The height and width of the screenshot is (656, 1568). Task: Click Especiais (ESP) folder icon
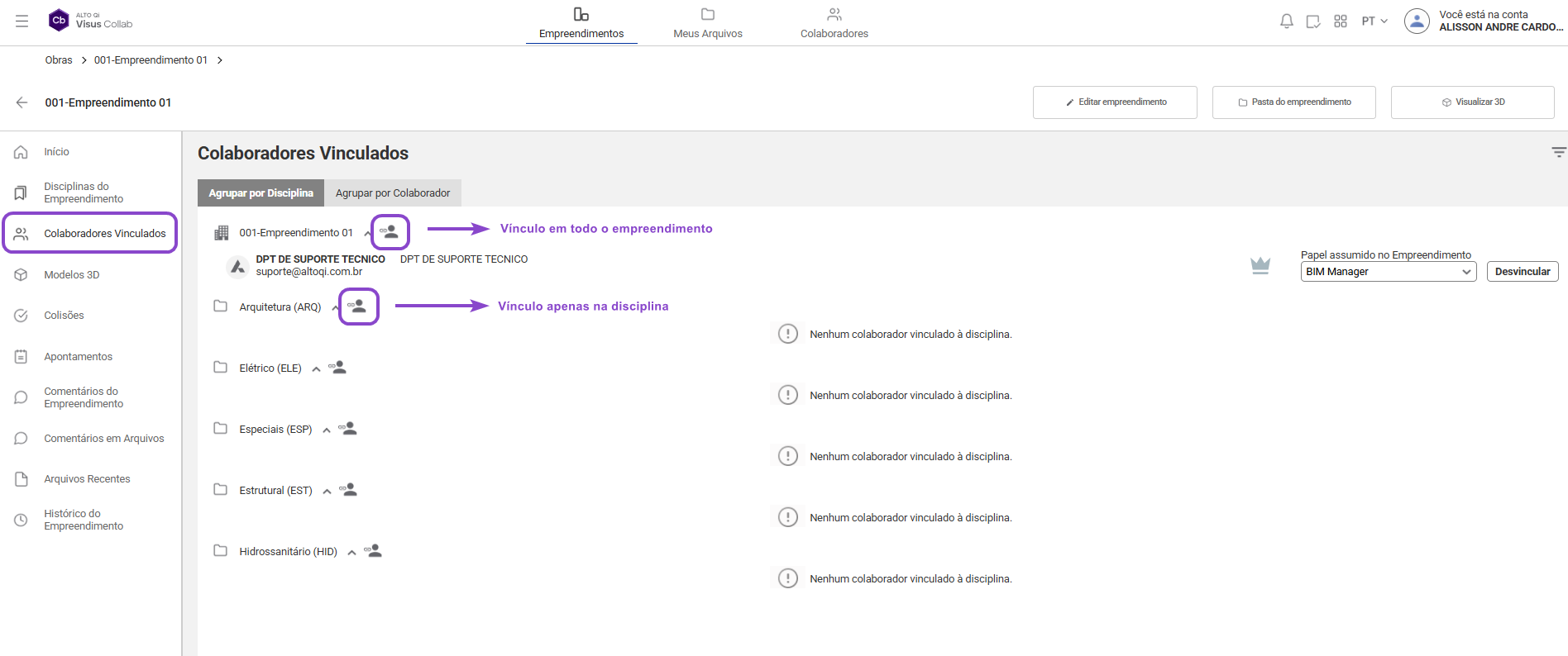click(x=220, y=428)
